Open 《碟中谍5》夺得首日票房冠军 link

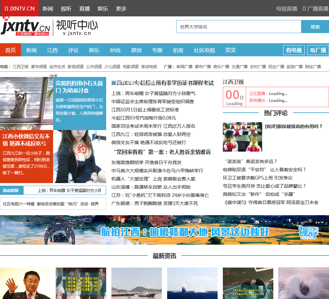click(x=271, y=202)
